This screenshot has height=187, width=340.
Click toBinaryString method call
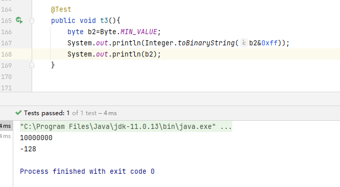coord(206,43)
